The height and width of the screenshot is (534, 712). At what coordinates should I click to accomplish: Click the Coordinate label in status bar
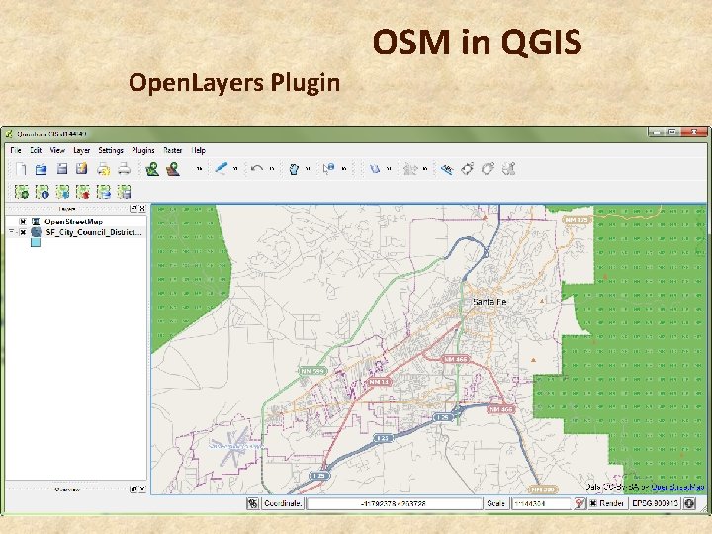(x=283, y=503)
